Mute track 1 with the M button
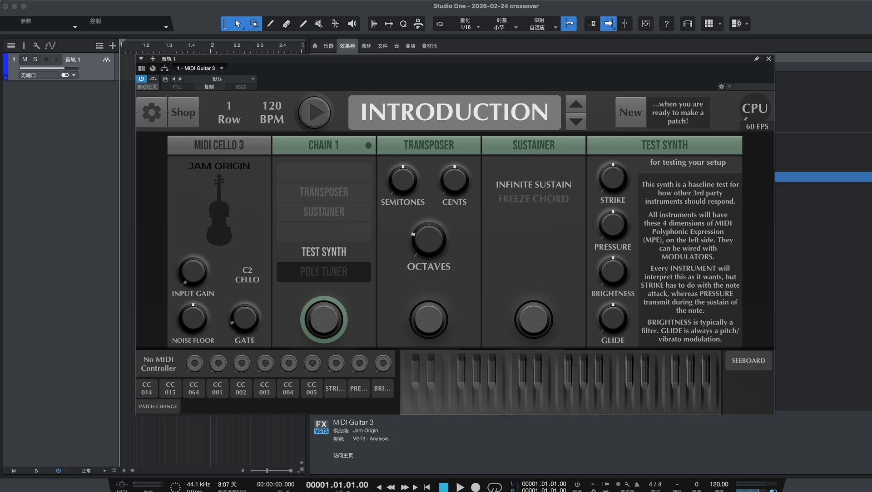872x492 pixels. click(25, 59)
